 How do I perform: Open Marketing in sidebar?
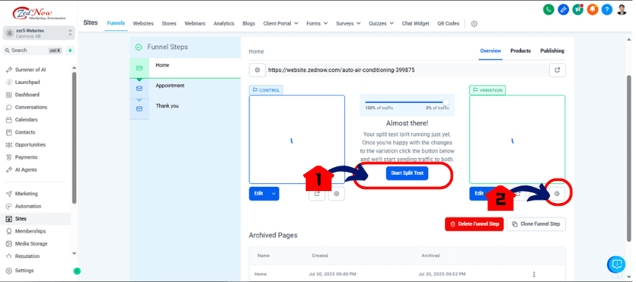pos(26,194)
